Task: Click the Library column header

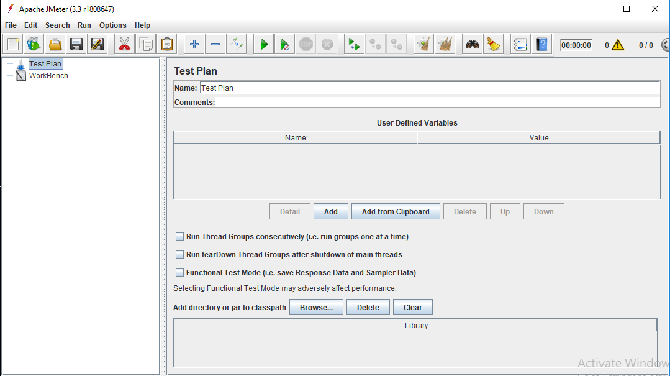Action: (x=416, y=326)
